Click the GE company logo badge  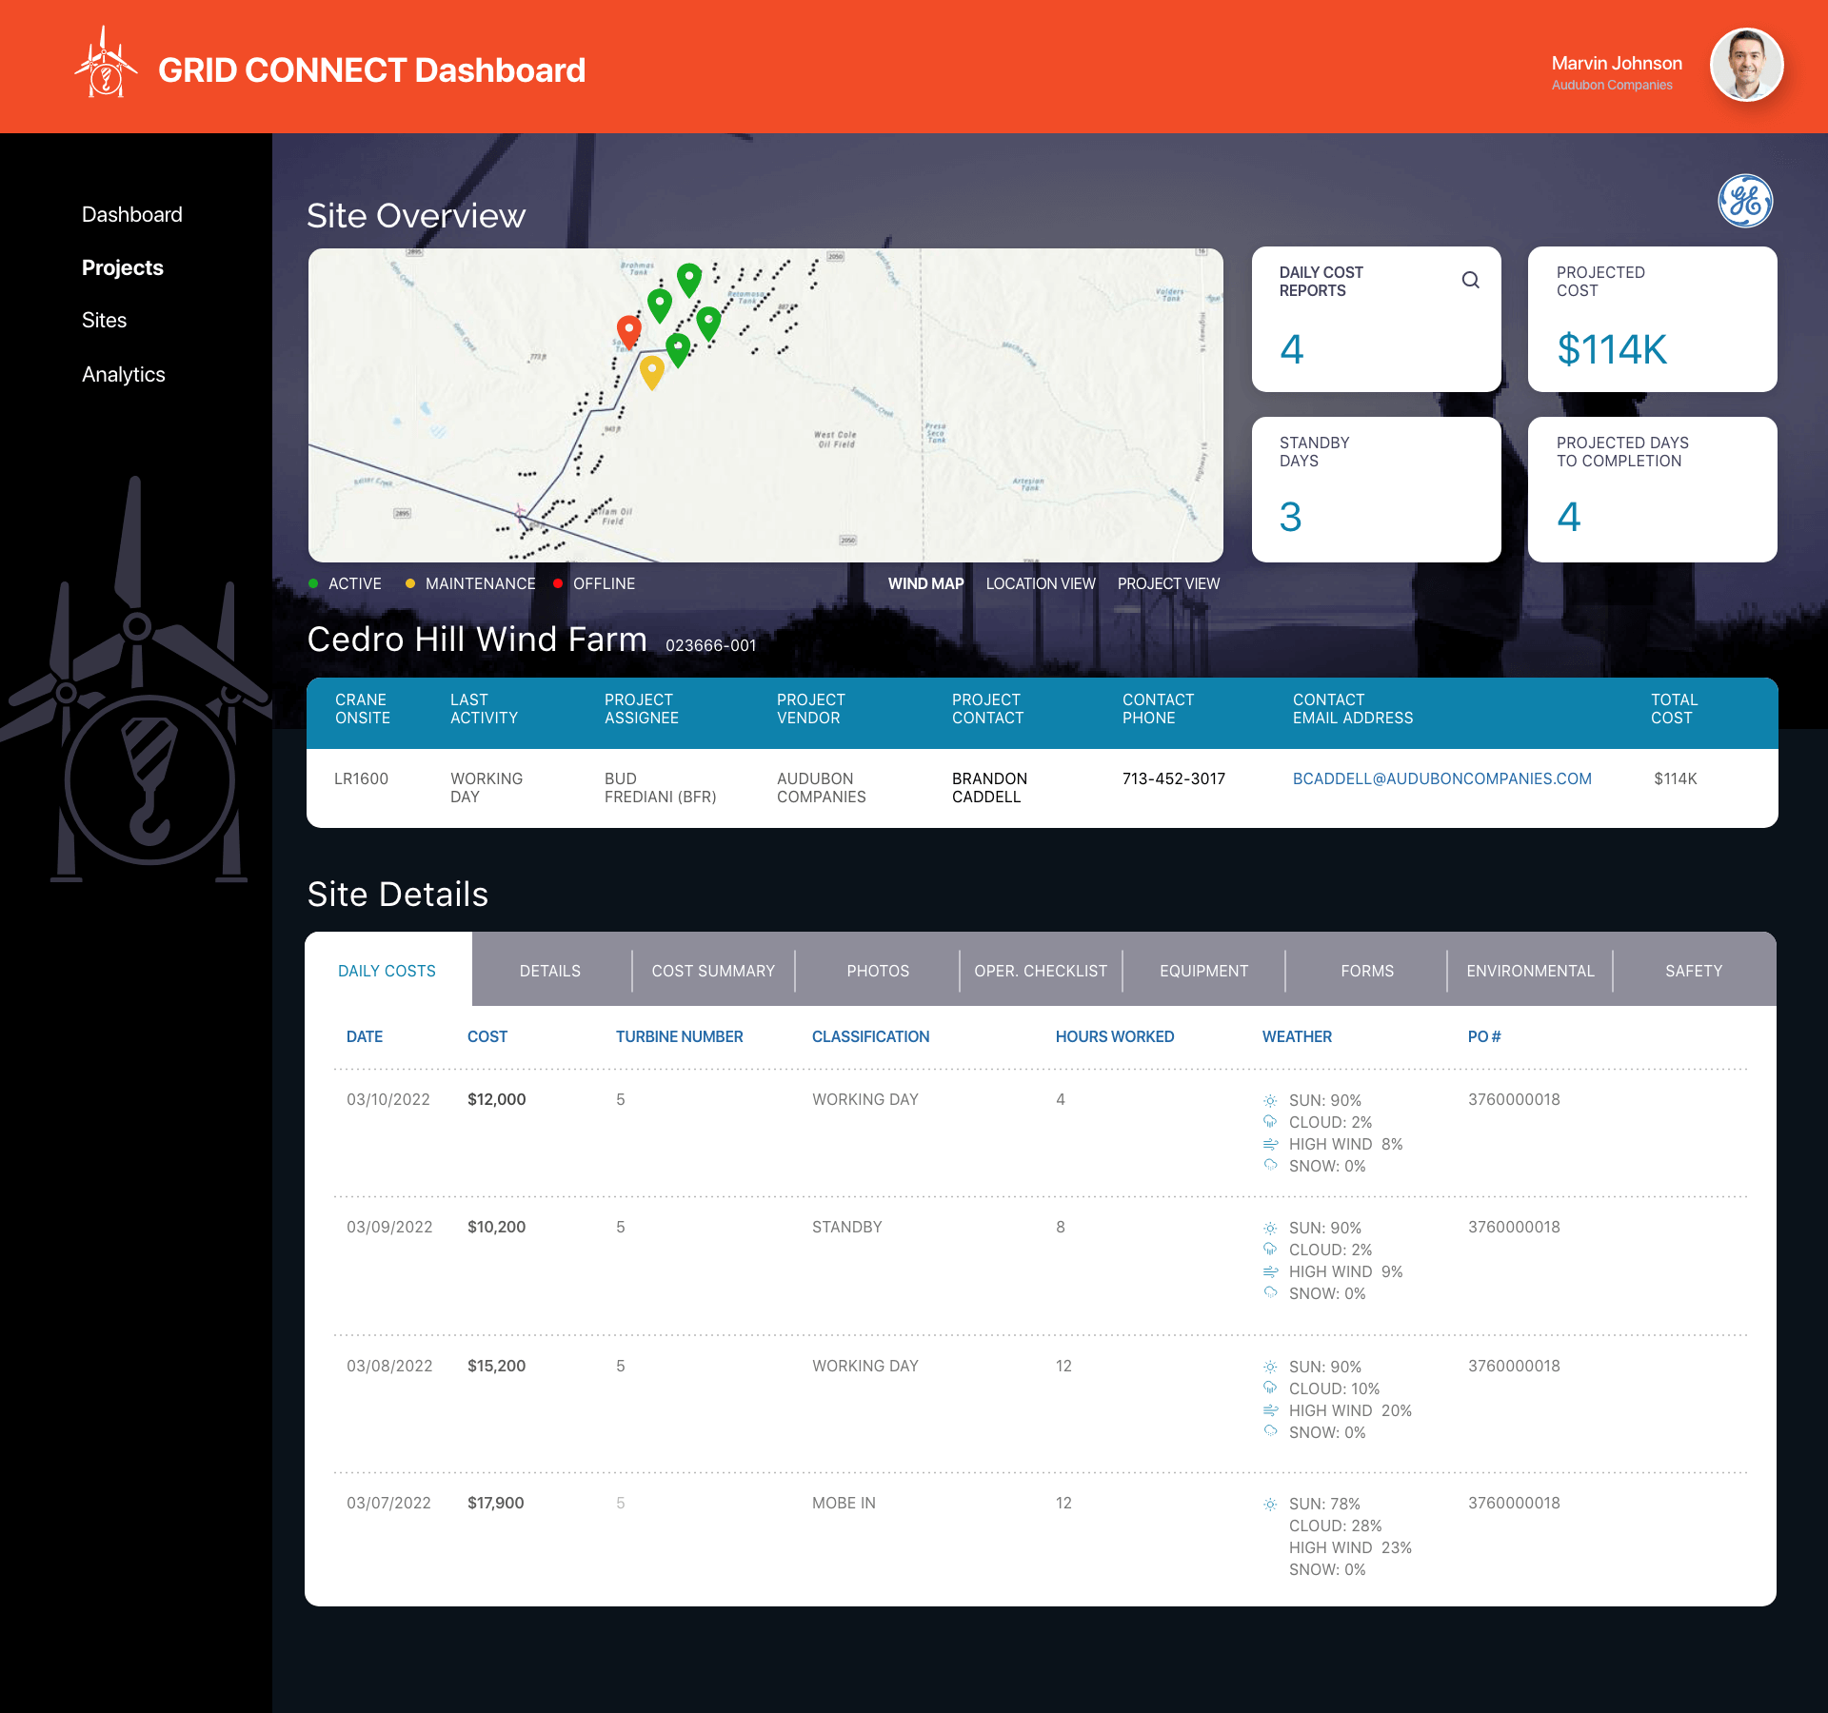(1745, 201)
